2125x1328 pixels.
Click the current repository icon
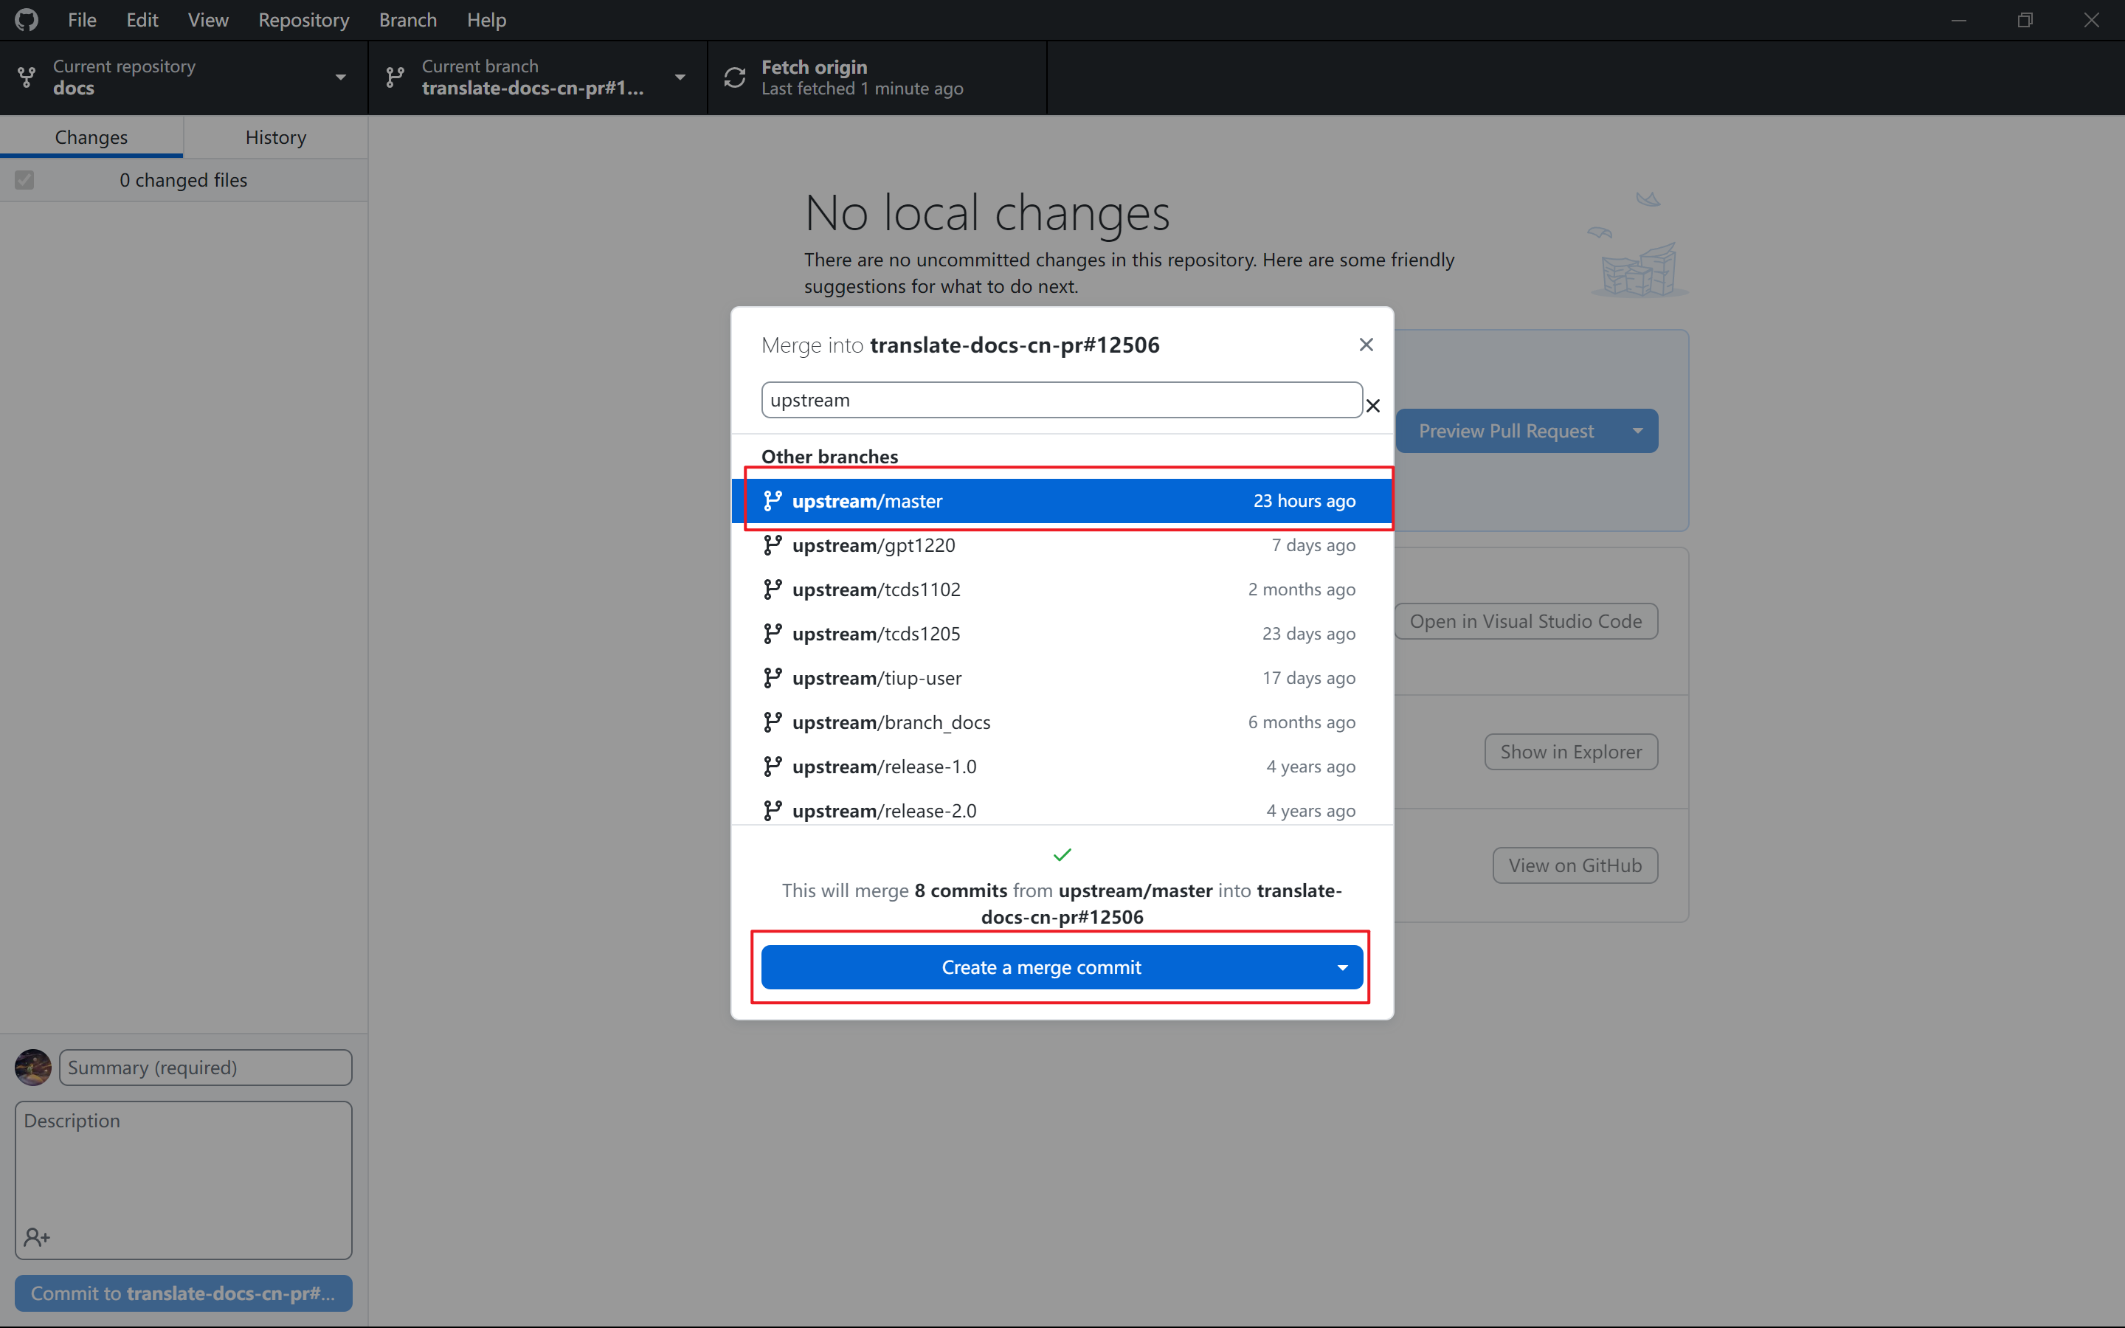(27, 77)
